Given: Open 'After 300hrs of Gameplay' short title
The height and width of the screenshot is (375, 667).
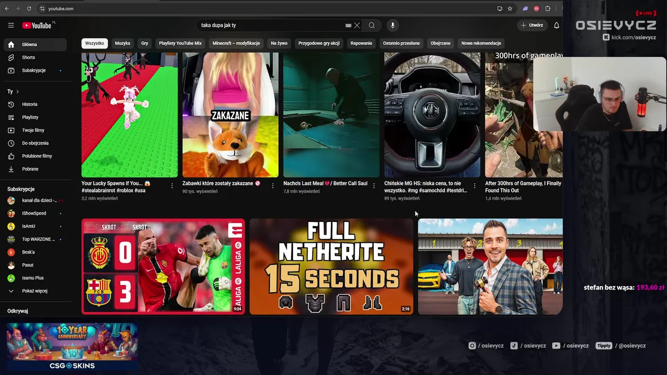Looking at the screenshot, I should click(523, 187).
